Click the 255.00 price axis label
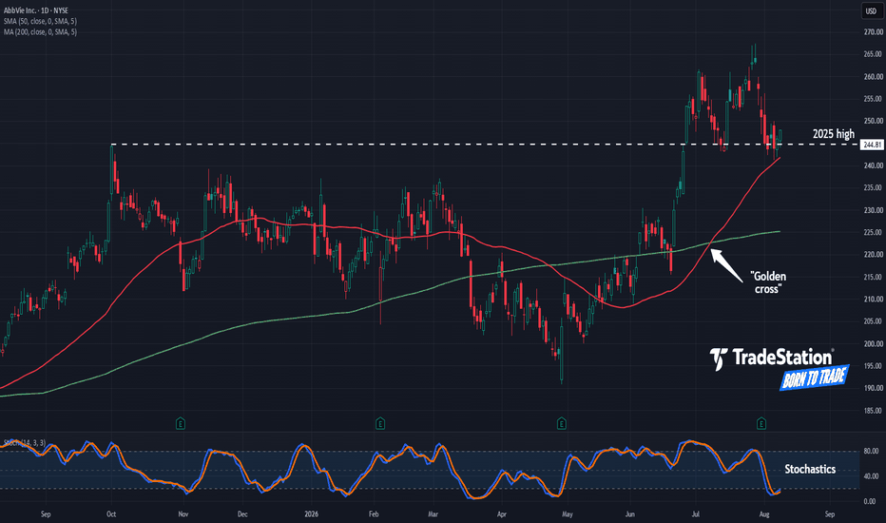This screenshot has width=886, height=523. pyautogui.click(x=873, y=98)
